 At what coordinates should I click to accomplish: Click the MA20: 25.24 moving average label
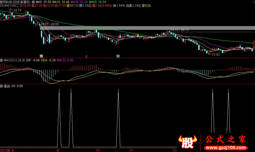(77, 2)
